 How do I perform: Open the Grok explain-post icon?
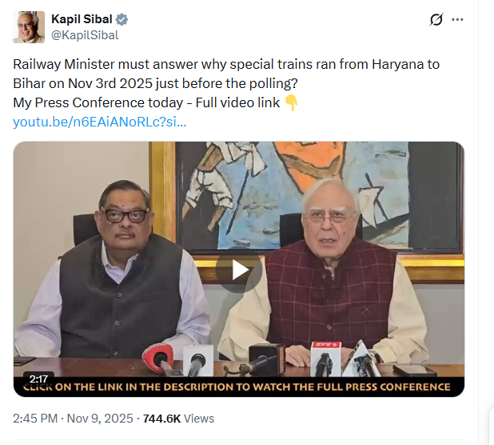(436, 20)
